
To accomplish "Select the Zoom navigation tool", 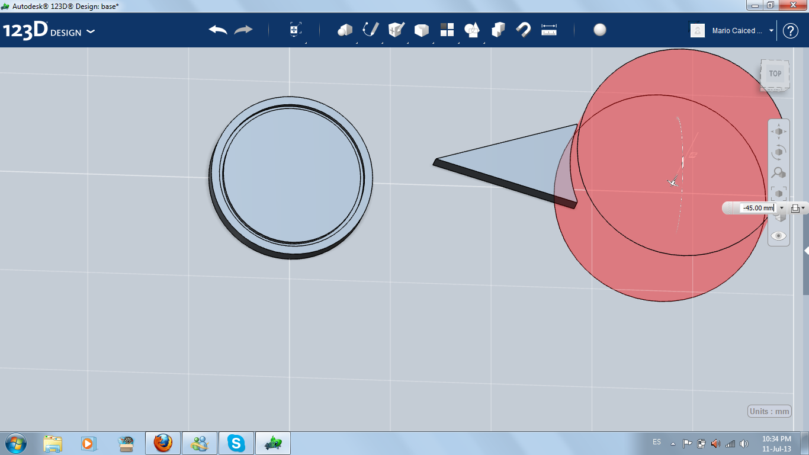I will pos(779,173).
